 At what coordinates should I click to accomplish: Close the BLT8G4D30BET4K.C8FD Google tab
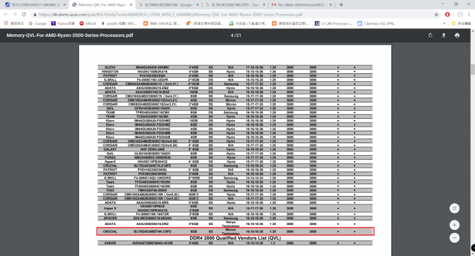click(x=264, y=5)
